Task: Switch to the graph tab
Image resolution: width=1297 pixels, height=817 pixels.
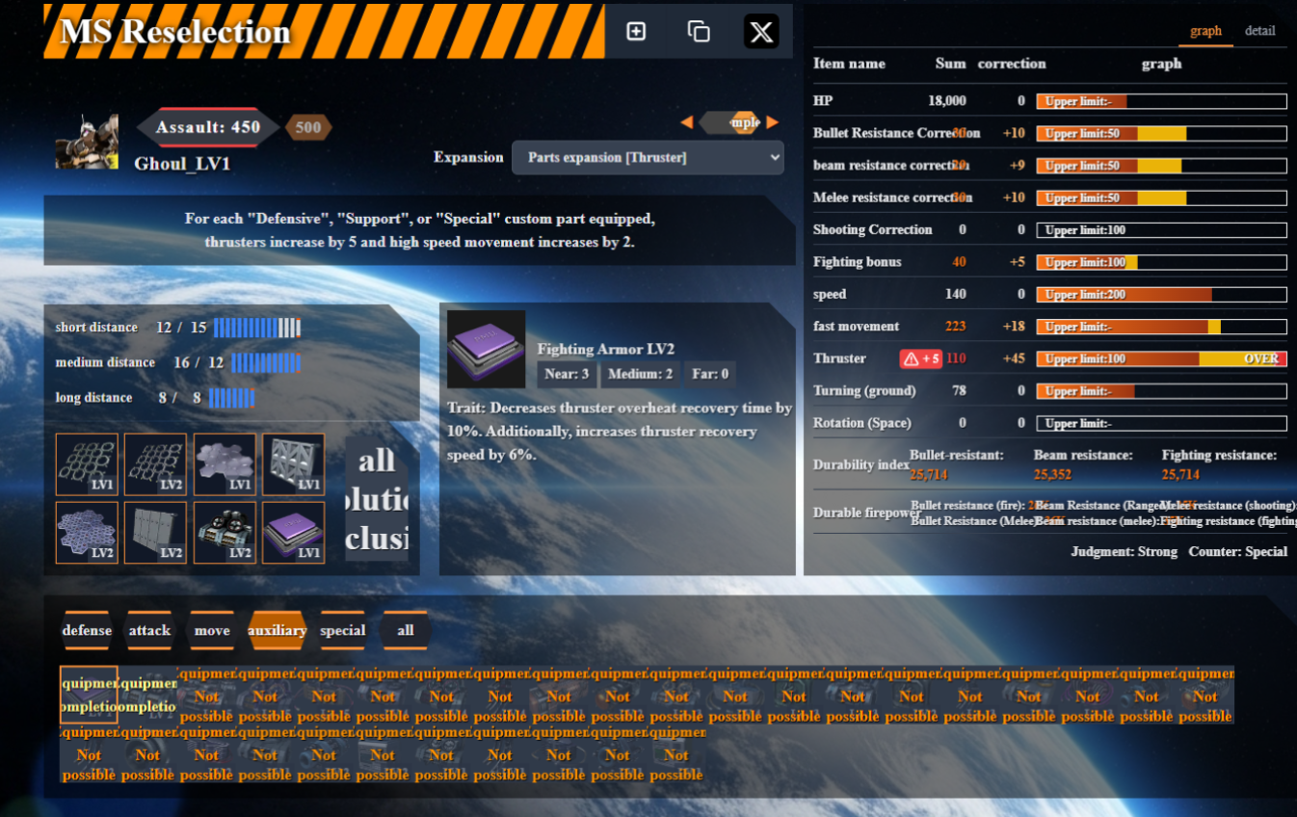Action: (1205, 31)
